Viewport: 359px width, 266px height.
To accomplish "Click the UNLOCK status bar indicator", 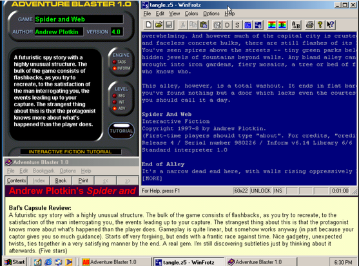I will [x=260, y=191].
